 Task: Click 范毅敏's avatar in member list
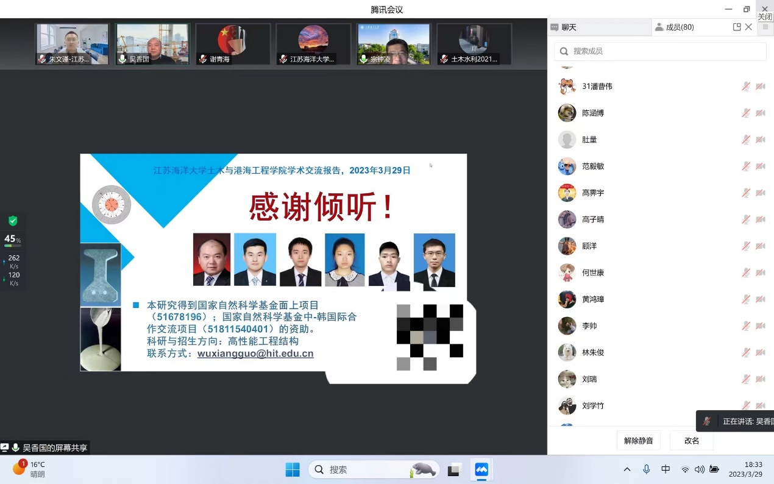click(x=567, y=166)
